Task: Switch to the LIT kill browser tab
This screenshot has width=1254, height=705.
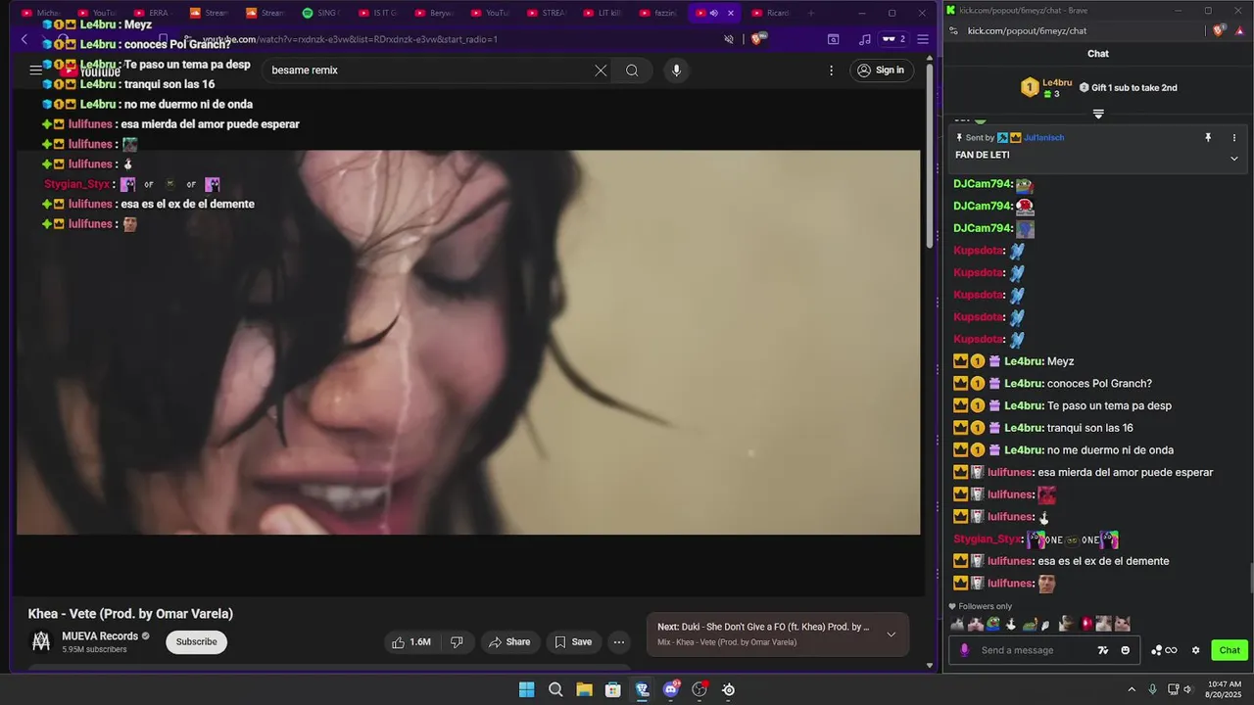Action: [x=608, y=13]
